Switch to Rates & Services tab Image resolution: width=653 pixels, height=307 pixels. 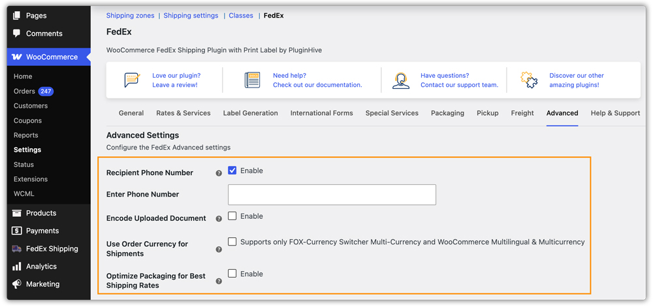point(183,113)
